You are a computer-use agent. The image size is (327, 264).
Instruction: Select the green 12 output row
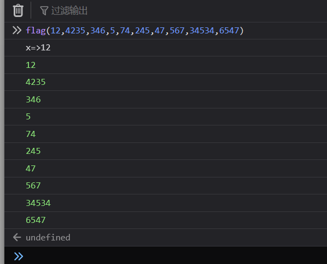pyautogui.click(x=166, y=65)
